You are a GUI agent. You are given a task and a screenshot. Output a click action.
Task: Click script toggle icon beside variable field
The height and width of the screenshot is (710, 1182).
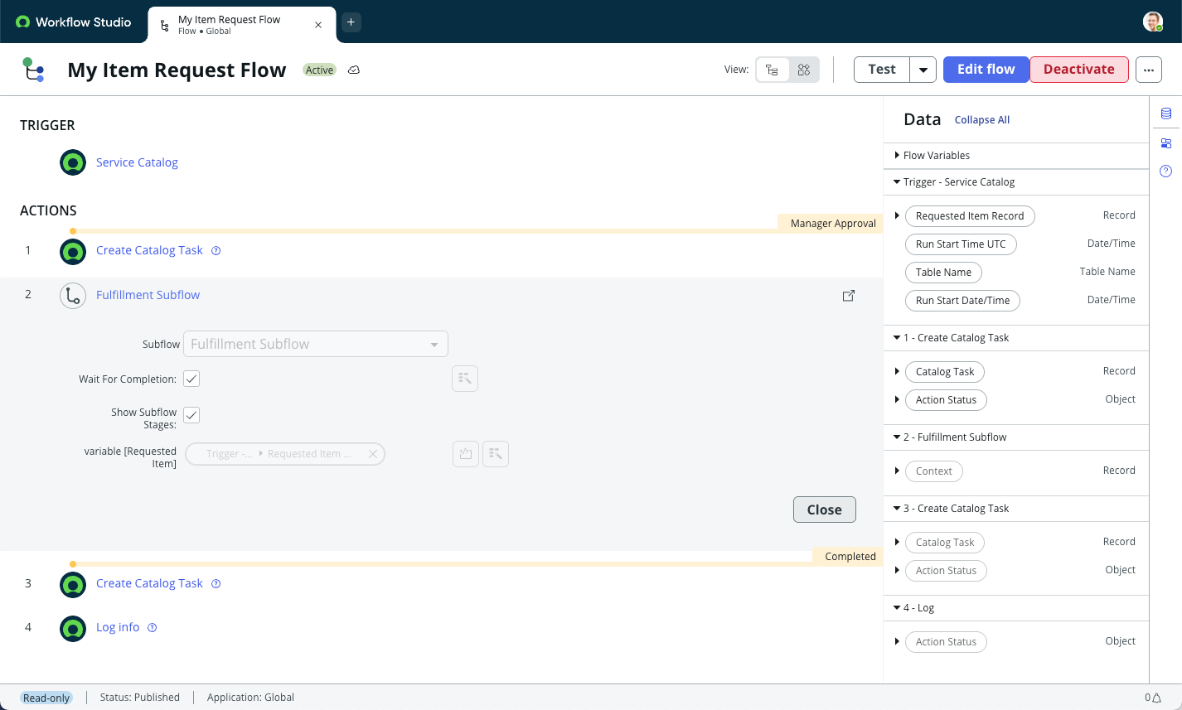466,454
